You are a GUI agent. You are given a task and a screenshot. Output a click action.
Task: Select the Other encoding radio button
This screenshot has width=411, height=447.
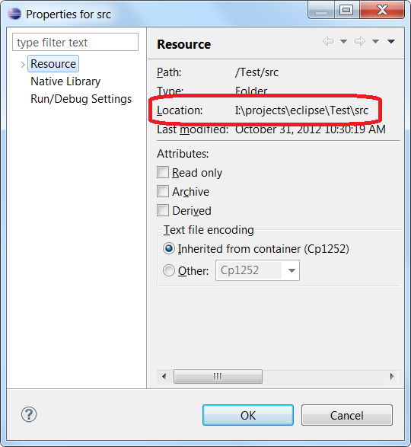pos(169,270)
